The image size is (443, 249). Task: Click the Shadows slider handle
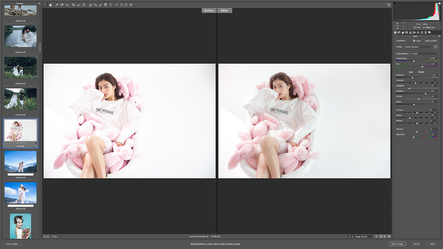[x=426, y=94]
